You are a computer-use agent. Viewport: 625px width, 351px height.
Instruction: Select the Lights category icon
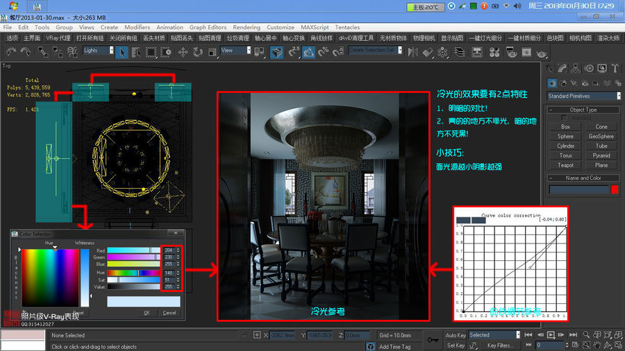[x=574, y=83]
